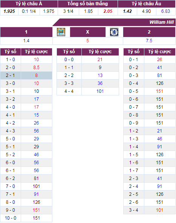Select the Tỷ lệ châu Âu header

click(x=147, y=4)
